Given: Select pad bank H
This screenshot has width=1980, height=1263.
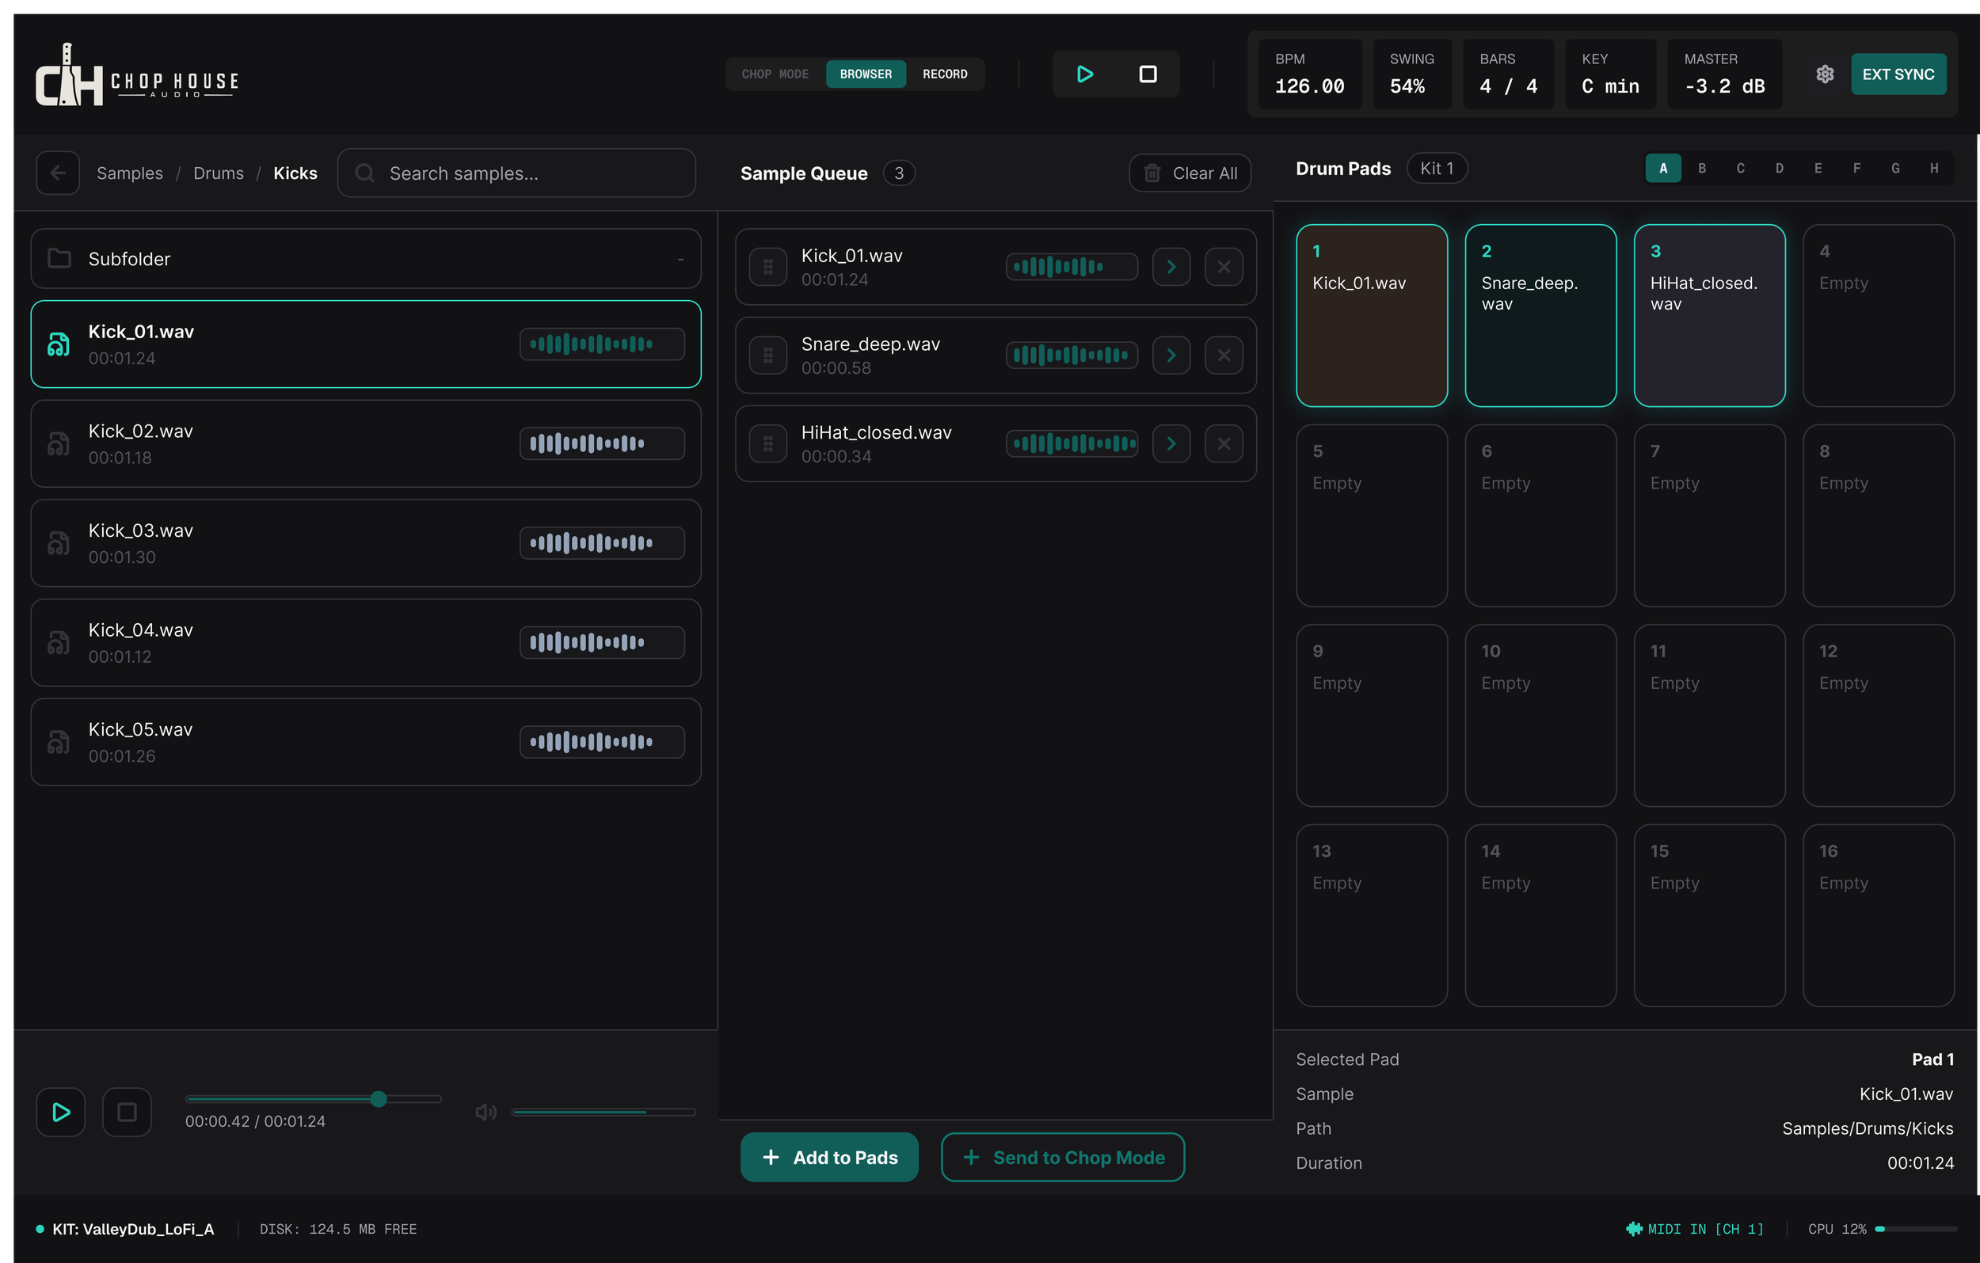Looking at the screenshot, I should click(1934, 168).
